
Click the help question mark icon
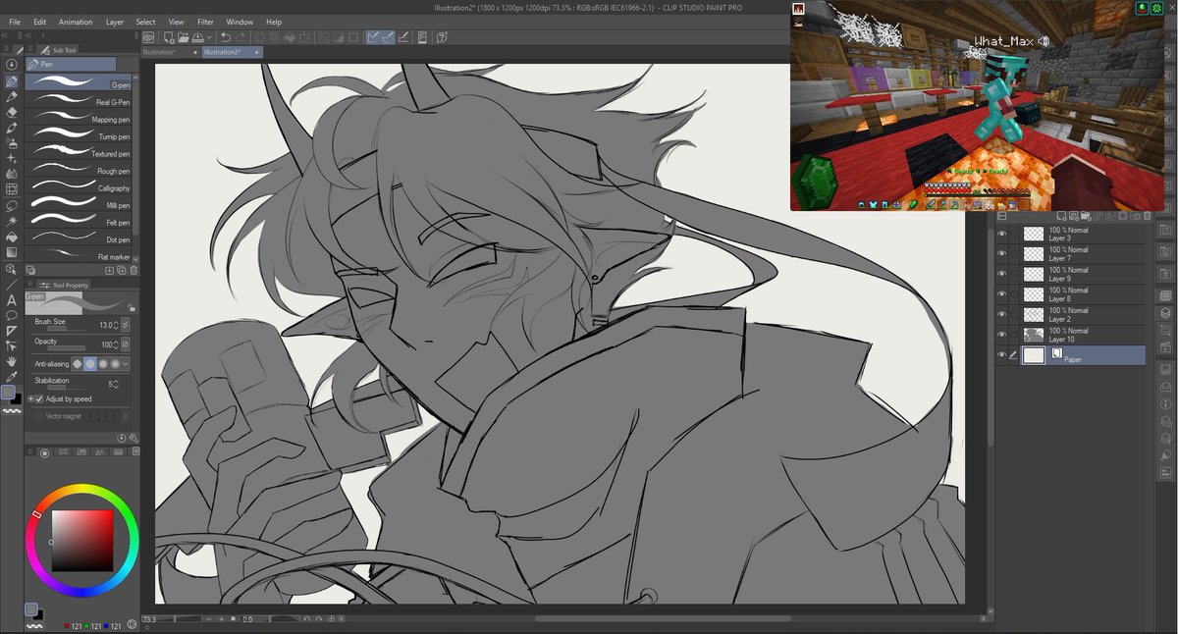tap(441, 37)
